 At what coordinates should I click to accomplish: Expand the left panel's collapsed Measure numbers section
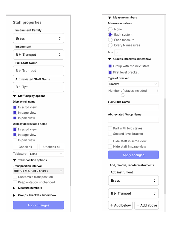pyautogui.click(x=14, y=188)
